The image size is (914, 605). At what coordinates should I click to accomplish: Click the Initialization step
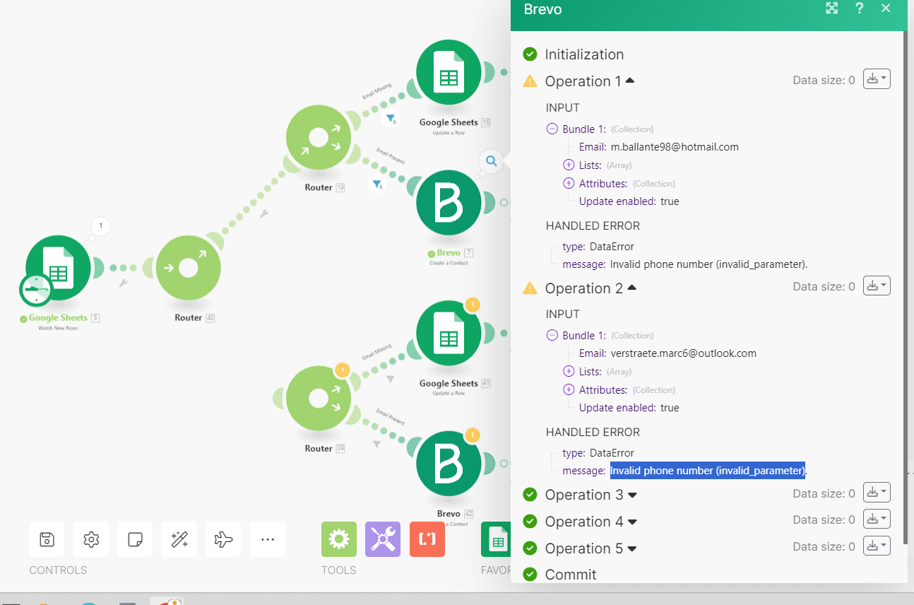click(x=584, y=54)
